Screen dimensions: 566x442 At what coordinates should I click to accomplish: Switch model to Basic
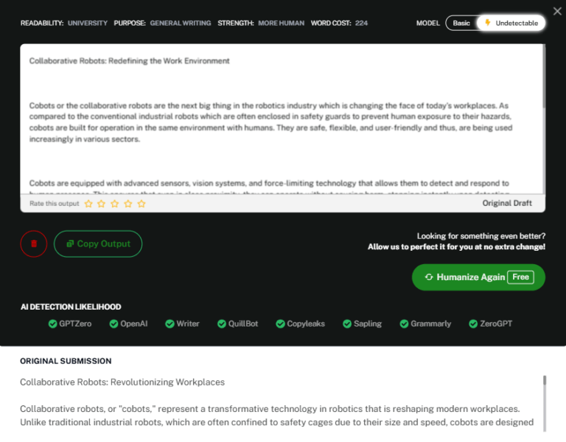(461, 23)
